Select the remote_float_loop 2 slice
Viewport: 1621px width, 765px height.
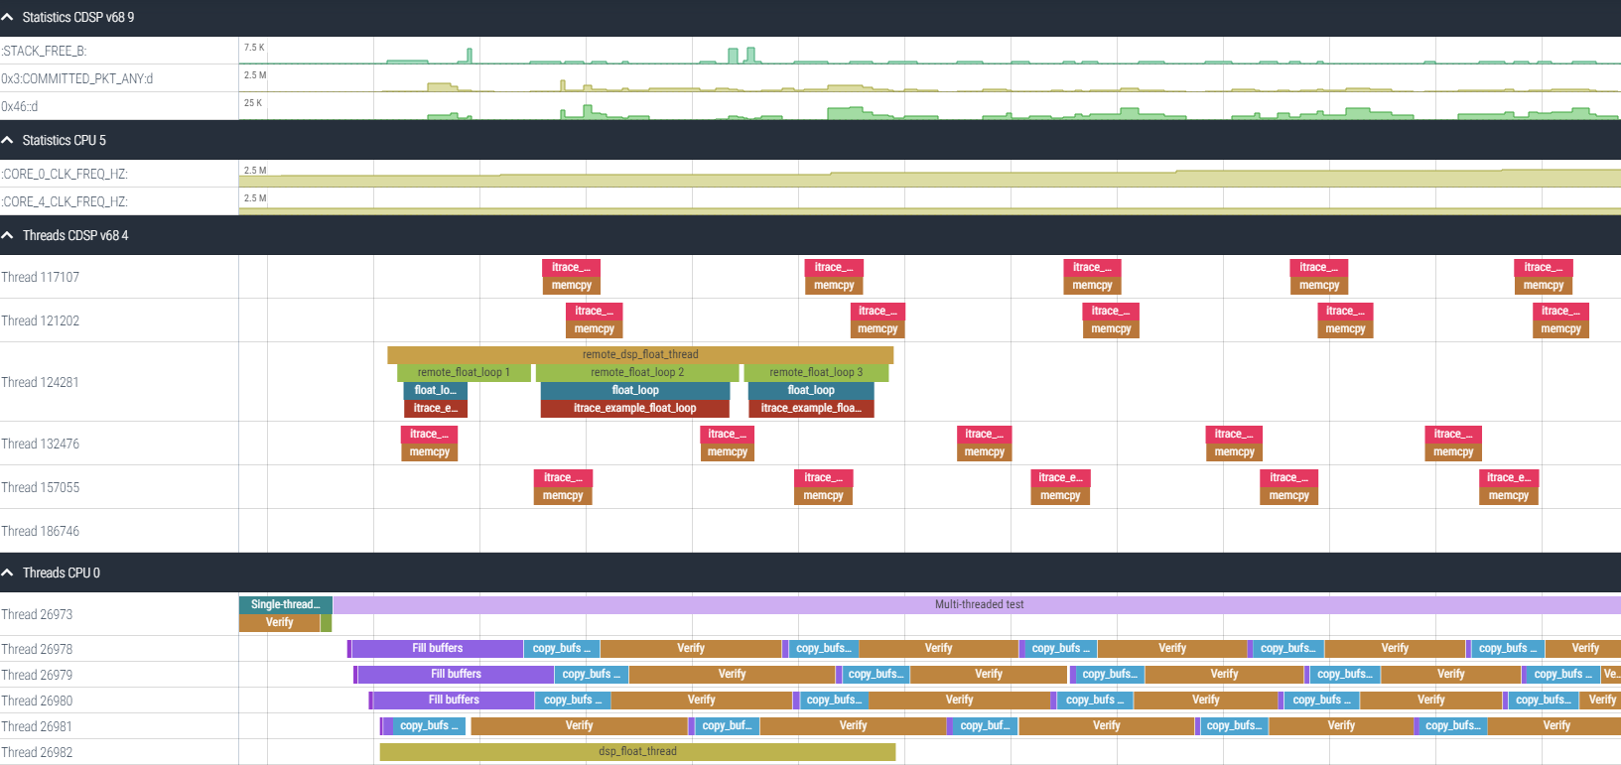point(637,372)
